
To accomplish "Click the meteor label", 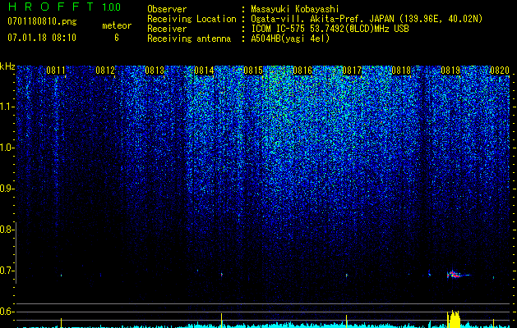I will pyautogui.click(x=117, y=25).
